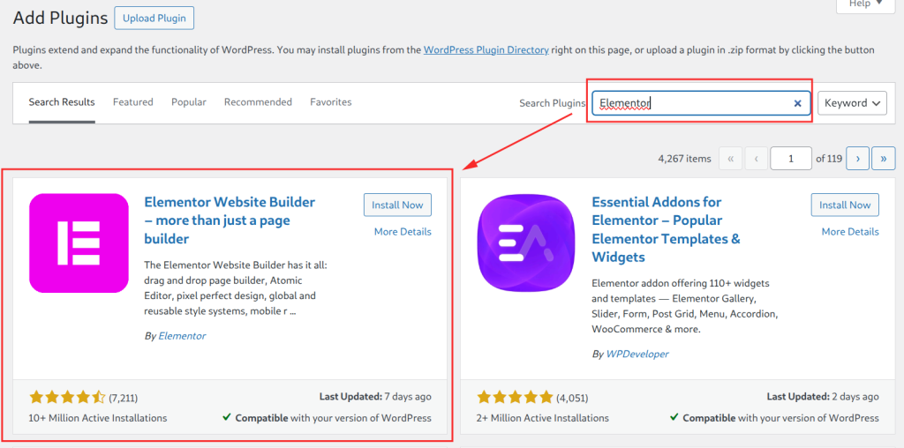
Task: Open the Essential Addons for Elementor title link
Action: [x=666, y=229]
